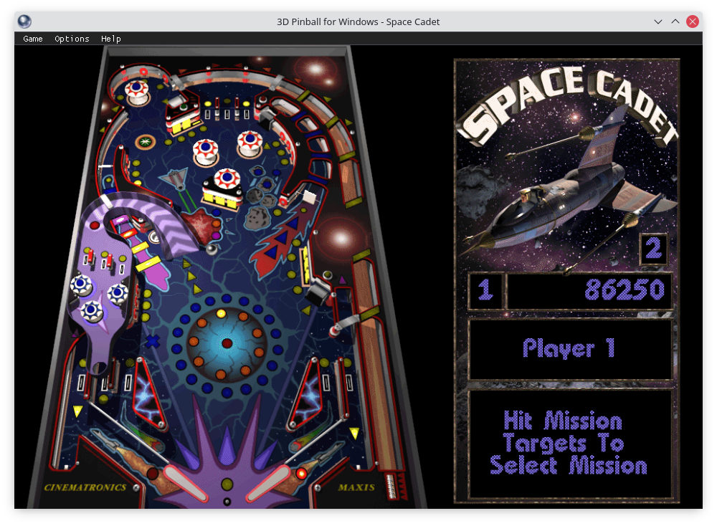Image resolution: width=717 pixels, height=526 pixels.
Task: Open the Options menu
Action: [72, 39]
